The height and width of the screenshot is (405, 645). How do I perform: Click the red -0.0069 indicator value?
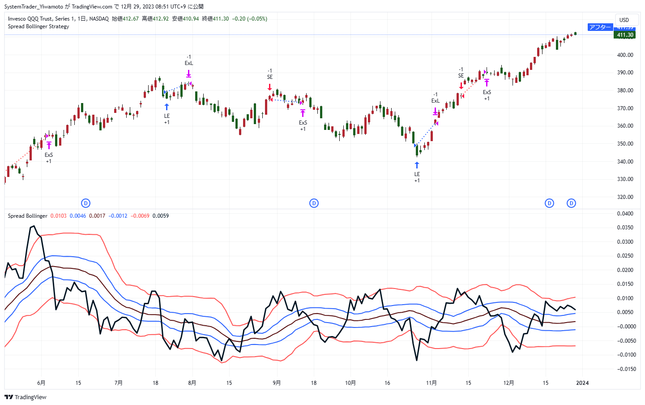click(140, 216)
